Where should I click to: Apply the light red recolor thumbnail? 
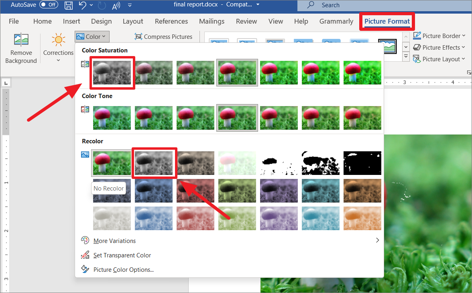(195, 218)
